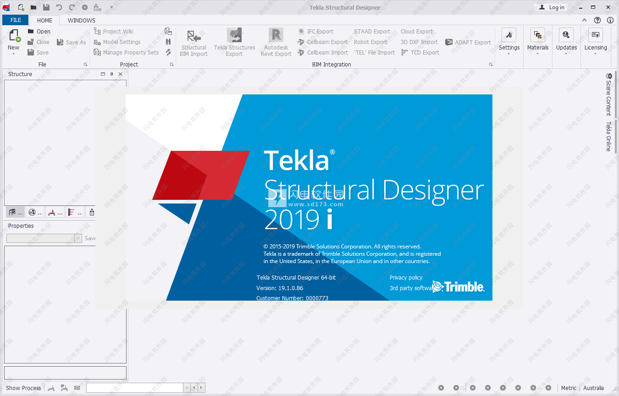Screen dimensions: 619x396
Task: Click the Redo arrow in quick access toolbar
Action: (x=72, y=7)
